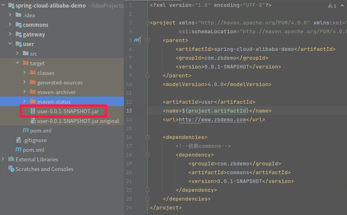
Task: Click the fold end marker on line 9
Action: click(x=147, y=75)
